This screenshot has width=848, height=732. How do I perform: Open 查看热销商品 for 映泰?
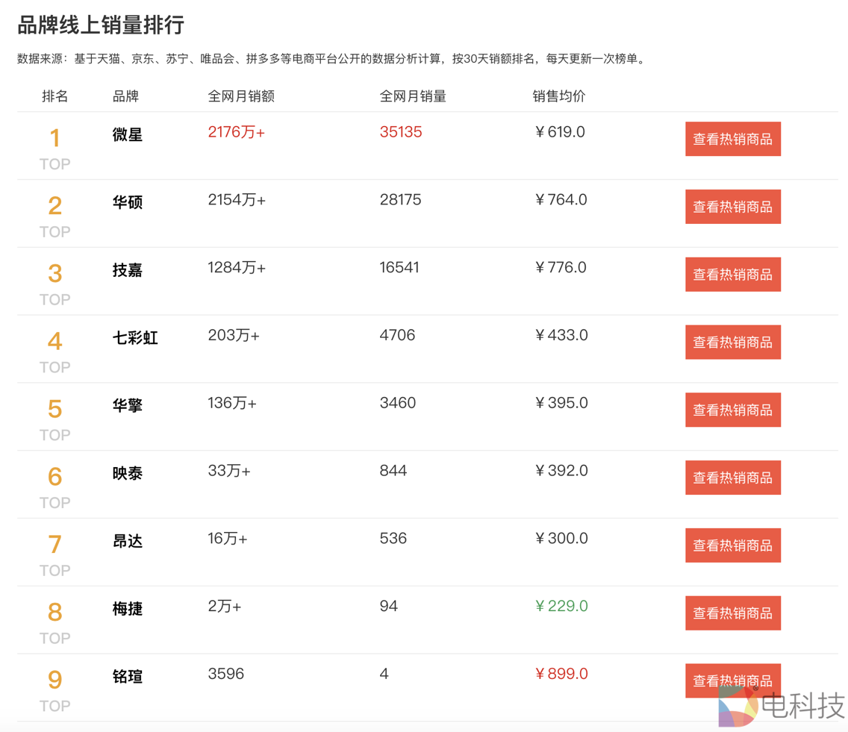pyautogui.click(x=732, y=478)
